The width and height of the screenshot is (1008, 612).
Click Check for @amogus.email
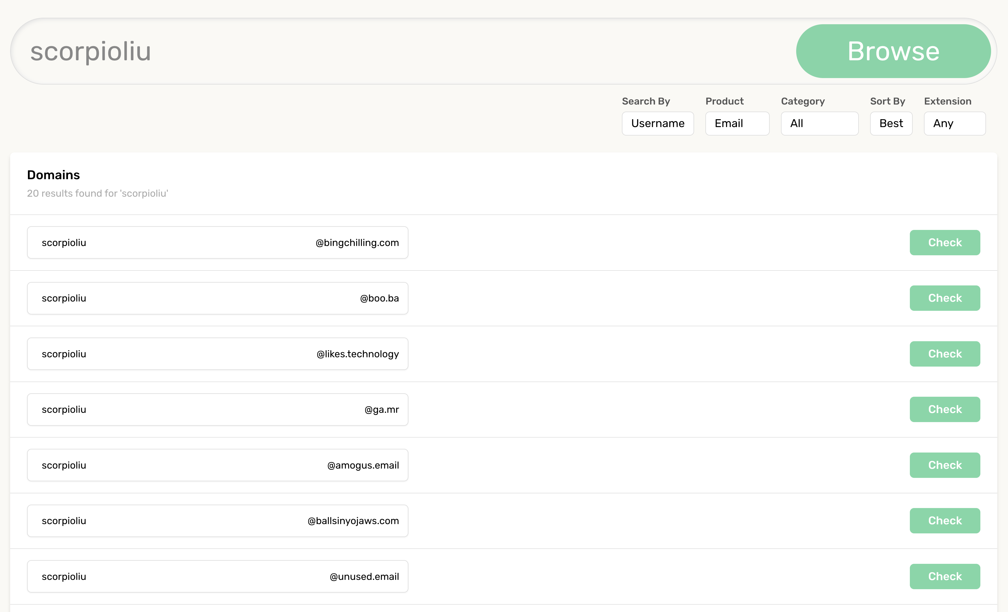click(944, 465)
